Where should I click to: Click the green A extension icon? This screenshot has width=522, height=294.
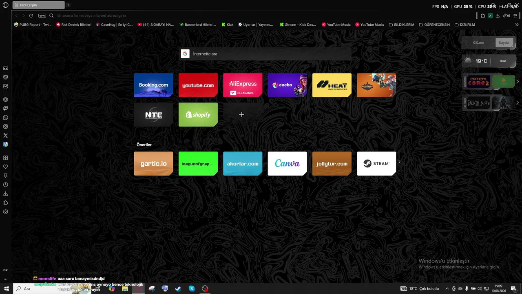pos(490,16)
